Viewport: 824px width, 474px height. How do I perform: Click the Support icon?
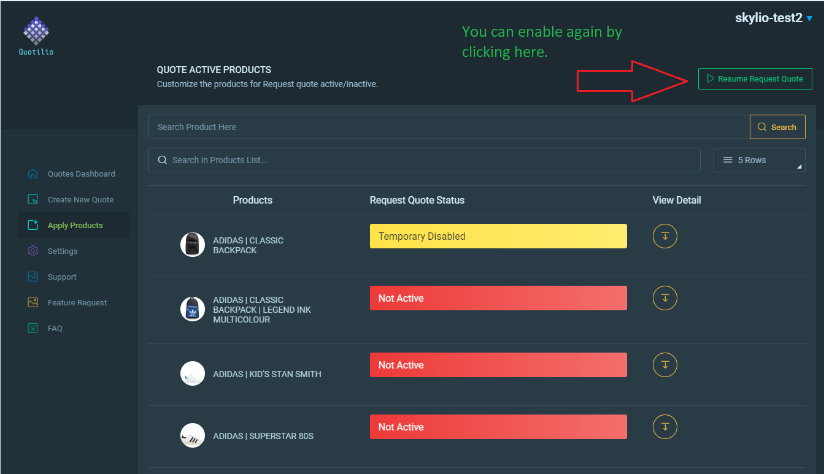[33, 277]
